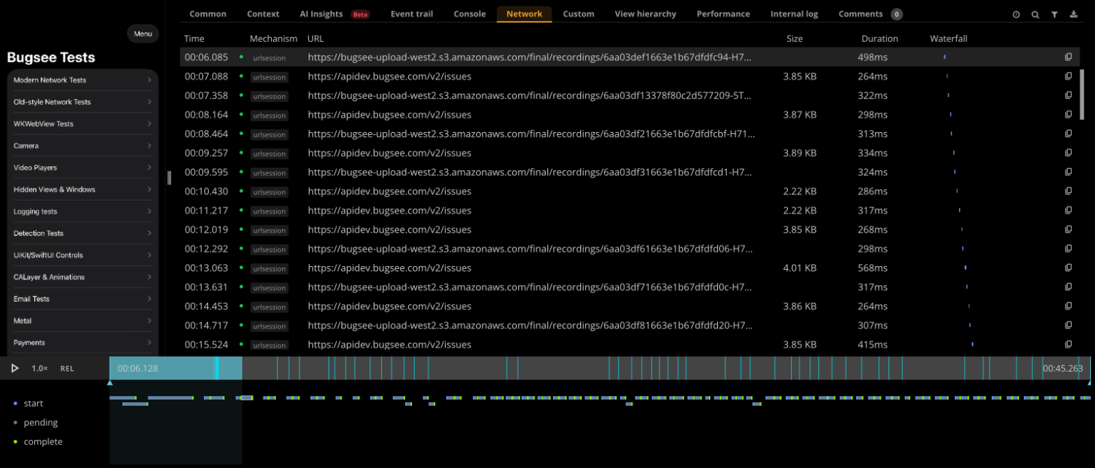1095x468 pixels.
Task: Copy the request at 00:09.595
Action: [x=1068, y=172]
